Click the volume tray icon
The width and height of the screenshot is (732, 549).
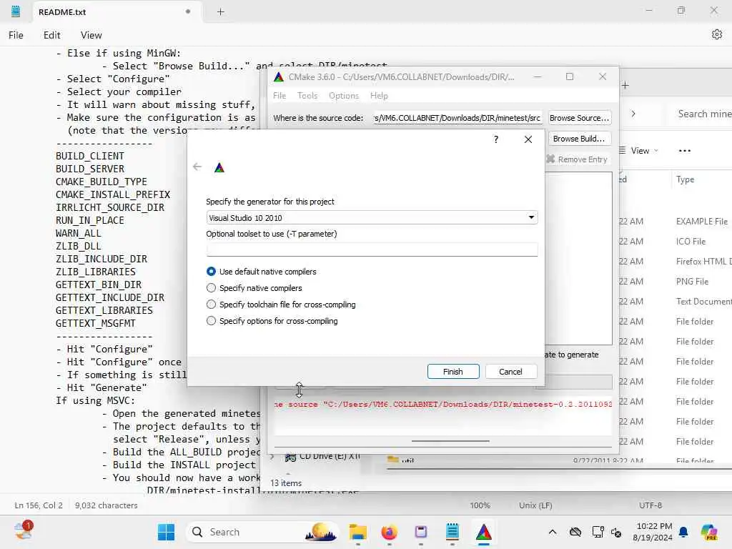click(616, 533)
